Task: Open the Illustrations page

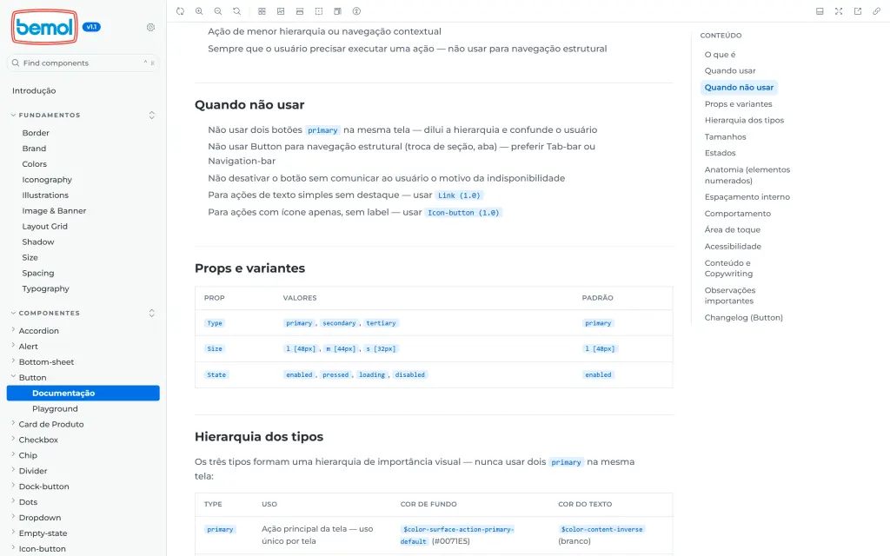Action: pyautogui.click(x=45, y=195)
